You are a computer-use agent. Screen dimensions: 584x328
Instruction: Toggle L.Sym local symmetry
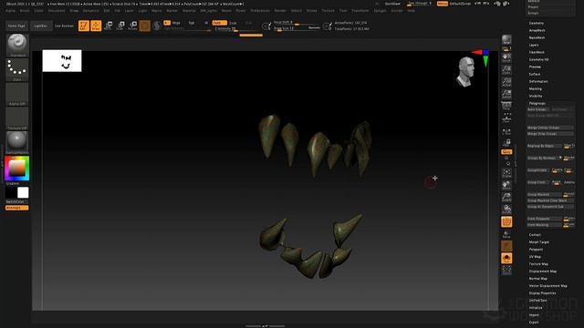click(506, 131)
